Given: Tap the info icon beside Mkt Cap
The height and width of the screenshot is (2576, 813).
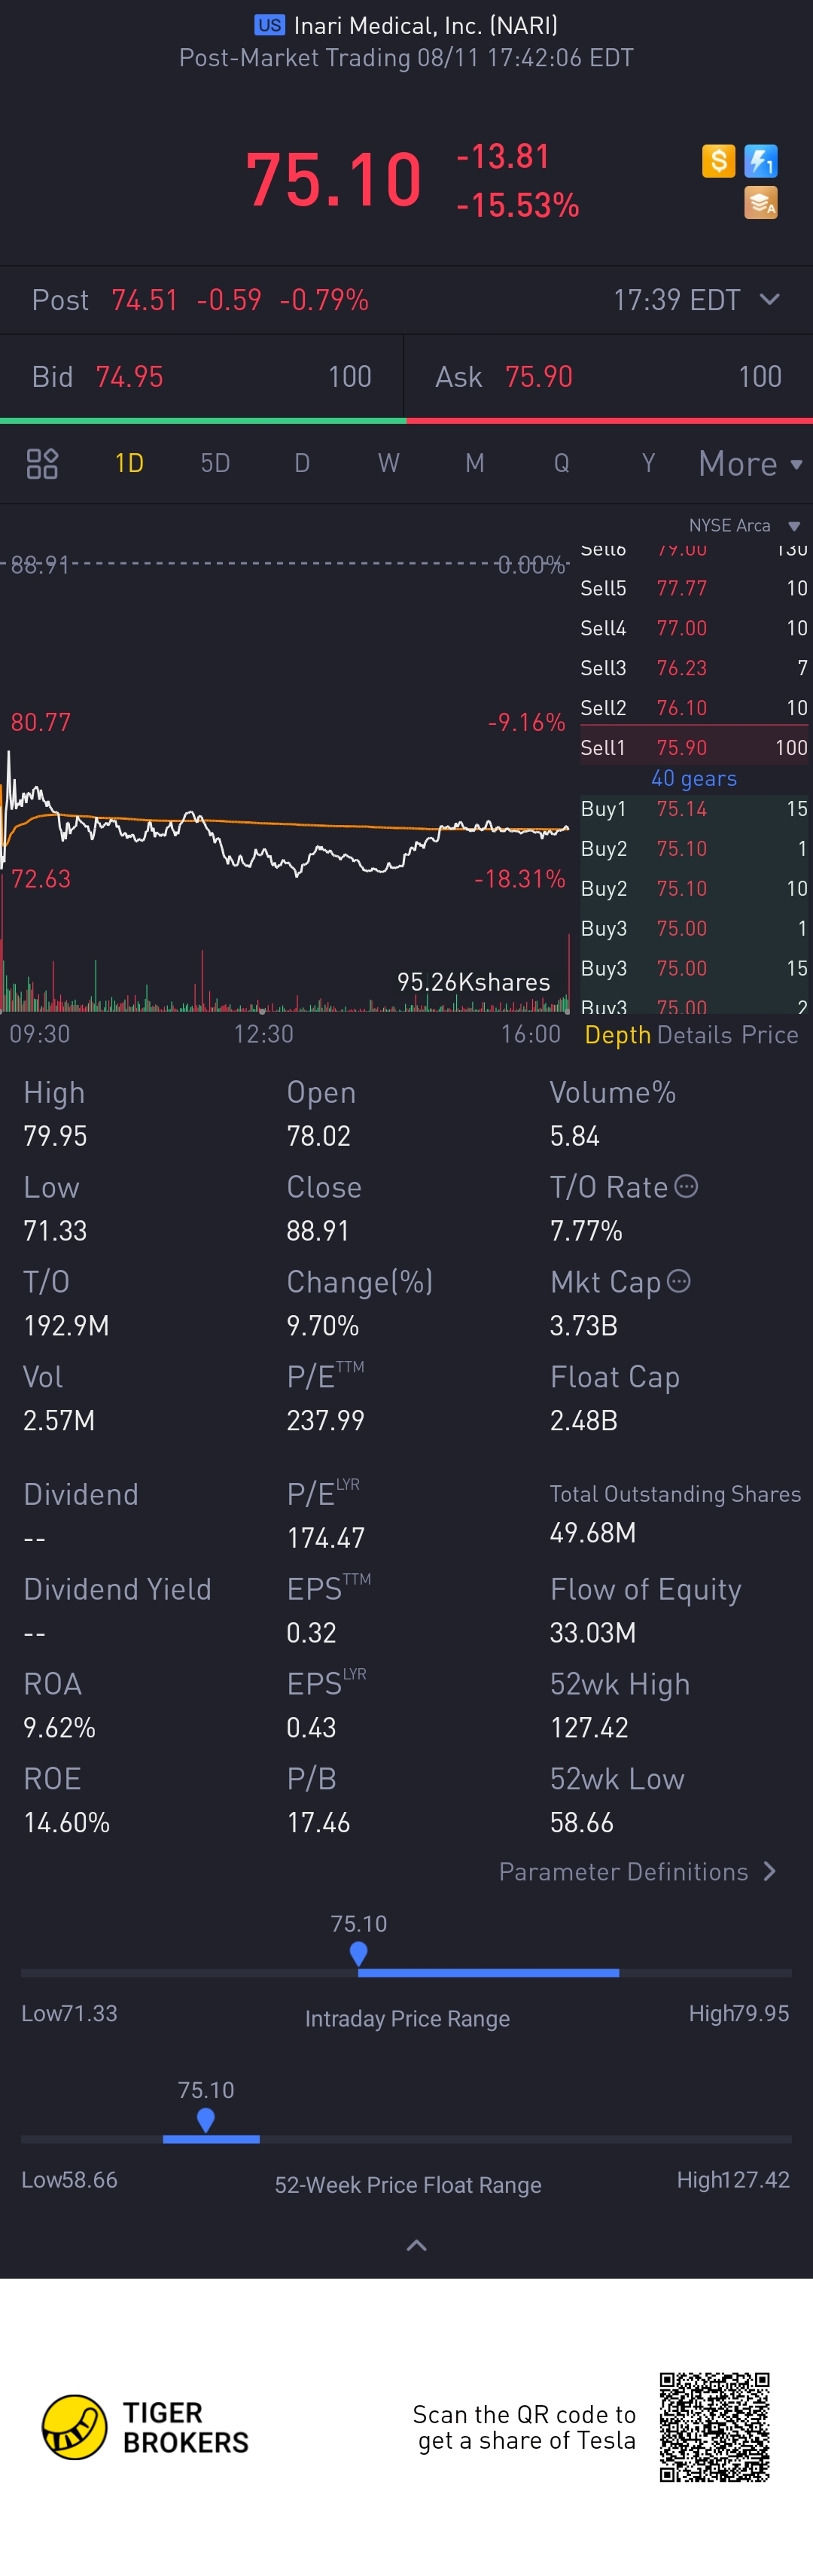Looking at the screenshot, I should tap(678, 1281).
